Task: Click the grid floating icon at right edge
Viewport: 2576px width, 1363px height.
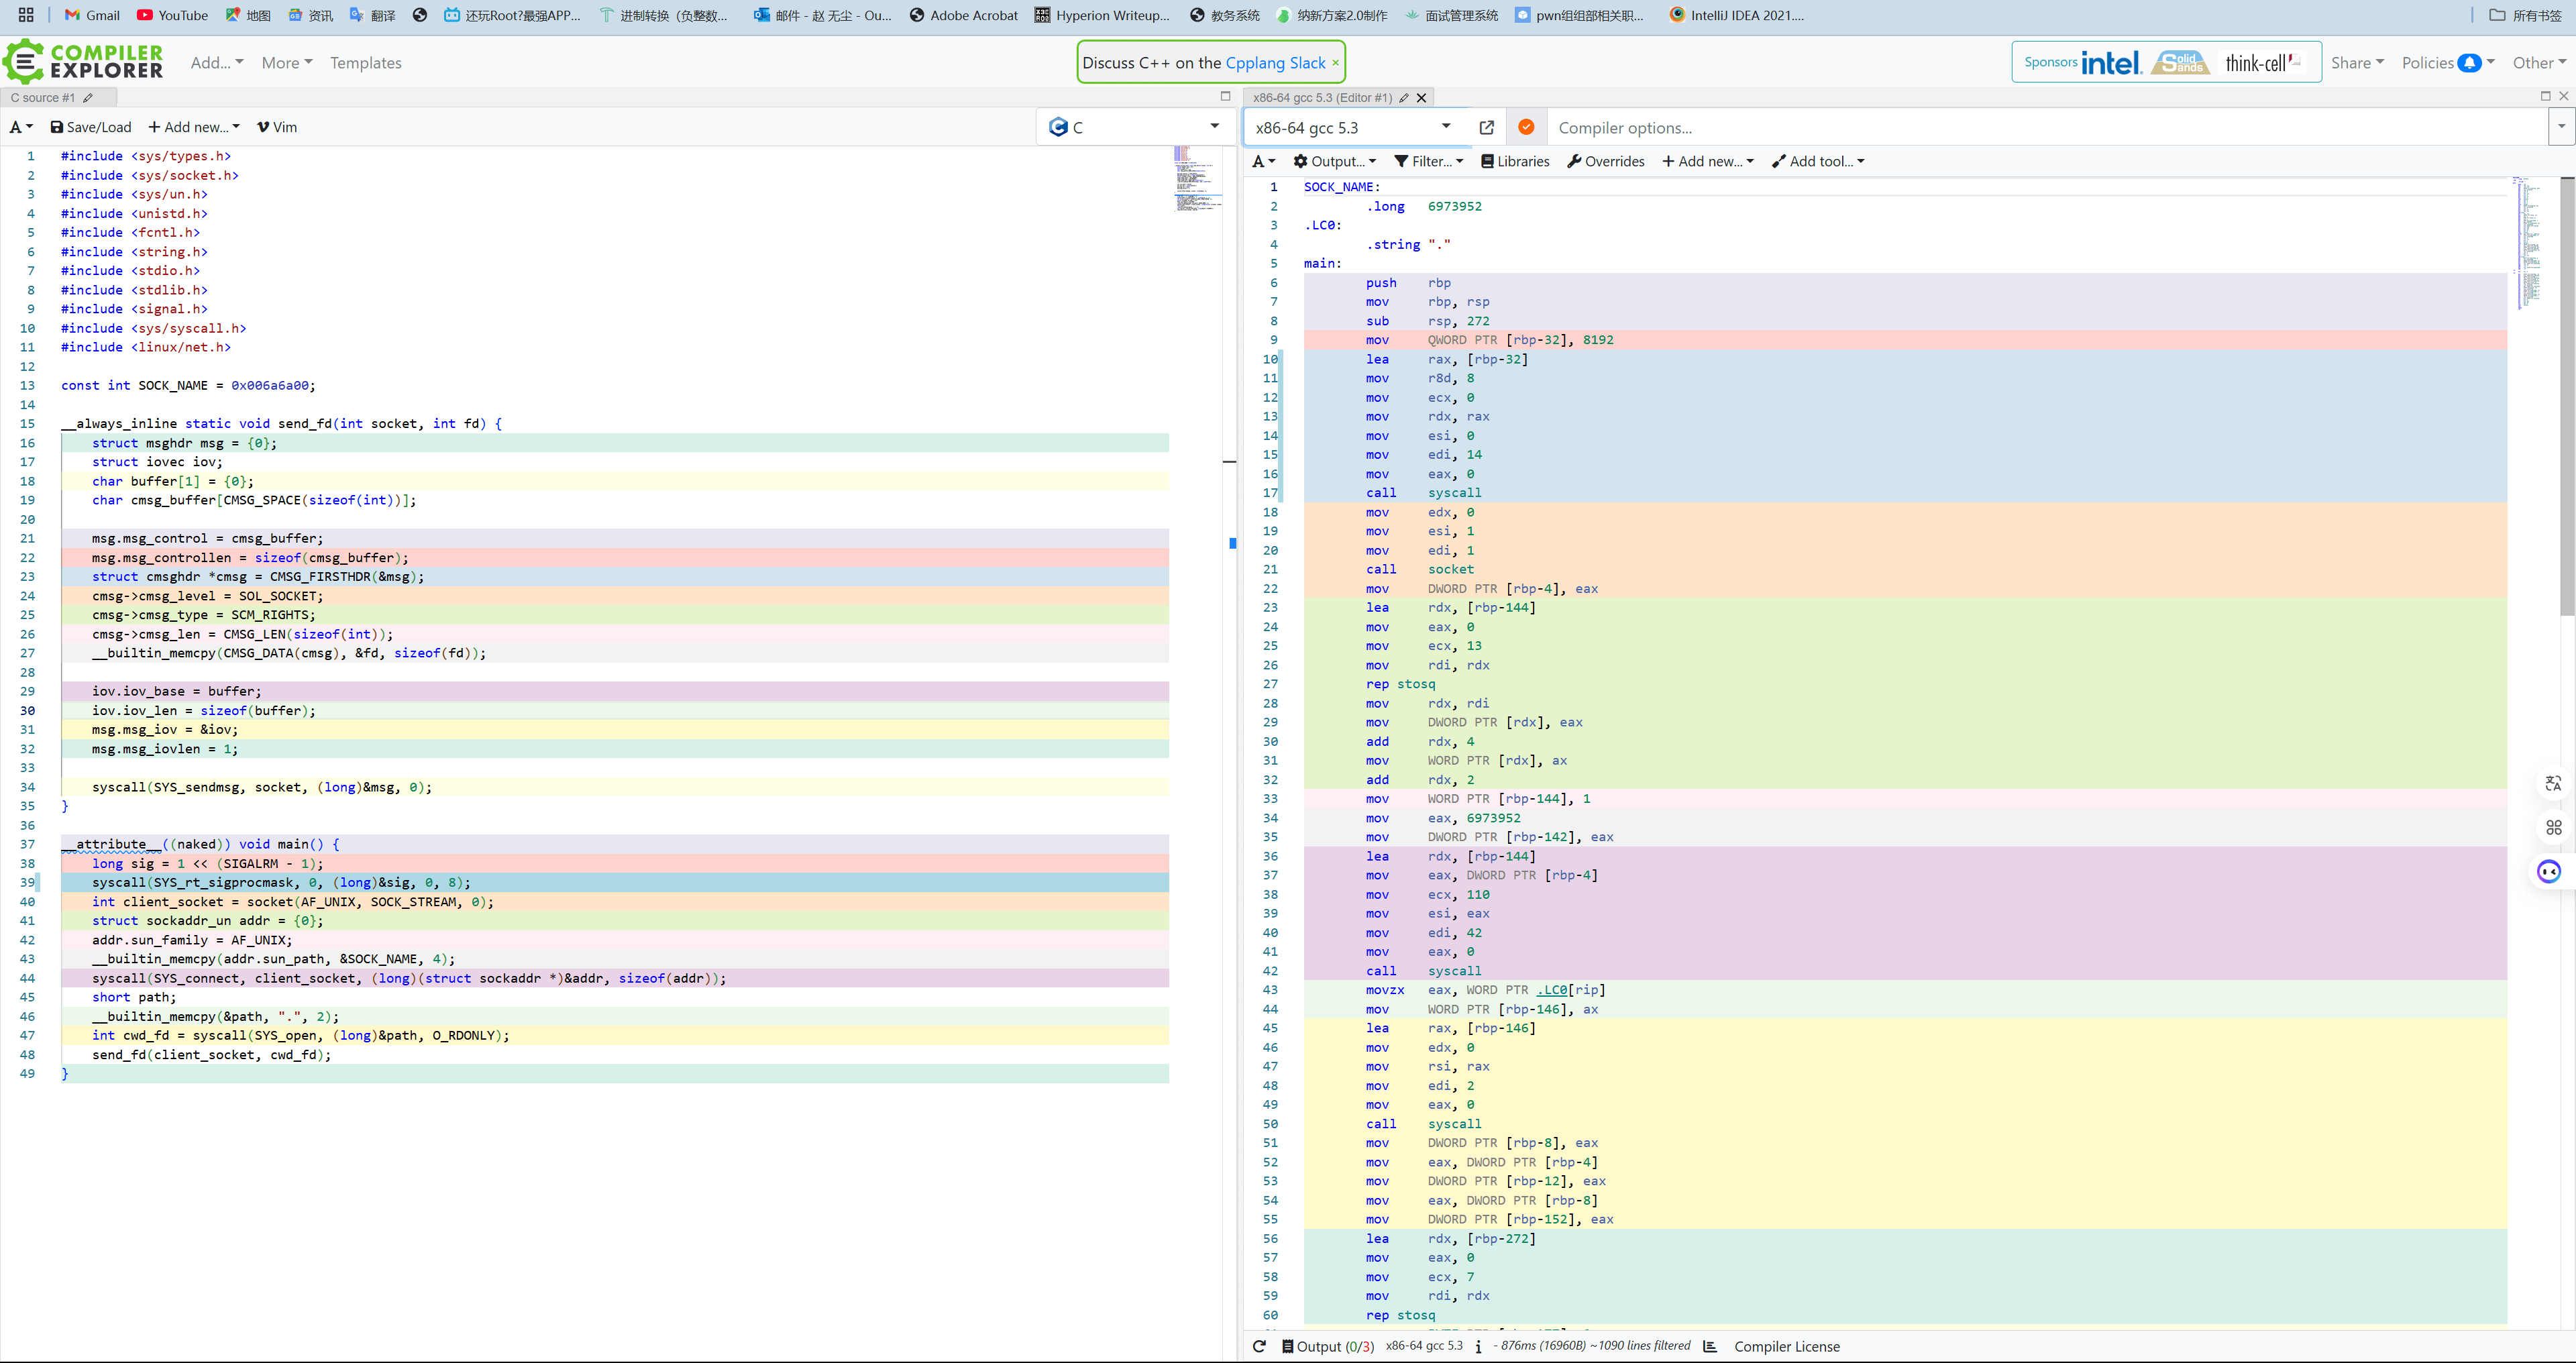Action: [2553, 828]
